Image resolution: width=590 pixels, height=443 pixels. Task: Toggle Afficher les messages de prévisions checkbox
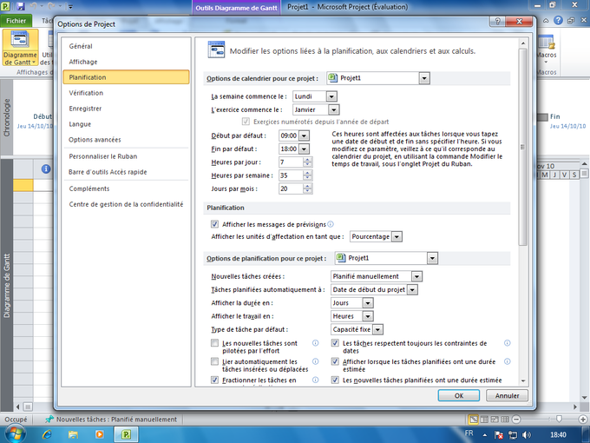(x=214, y=224)
